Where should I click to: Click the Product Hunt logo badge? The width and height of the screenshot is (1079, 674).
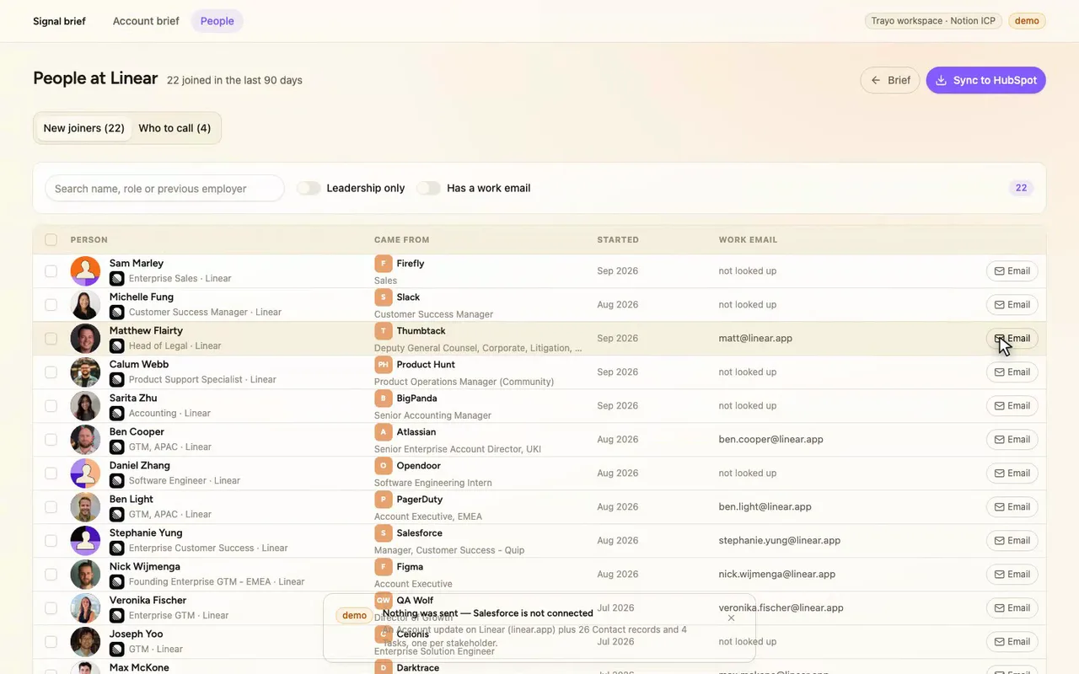pos(384,365)
